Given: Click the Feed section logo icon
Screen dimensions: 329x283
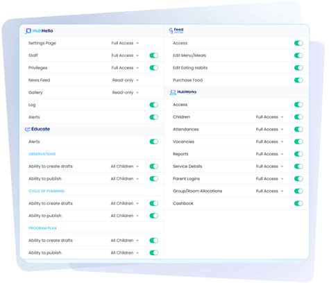Looking at the screenshot, I should click(171, 31).
